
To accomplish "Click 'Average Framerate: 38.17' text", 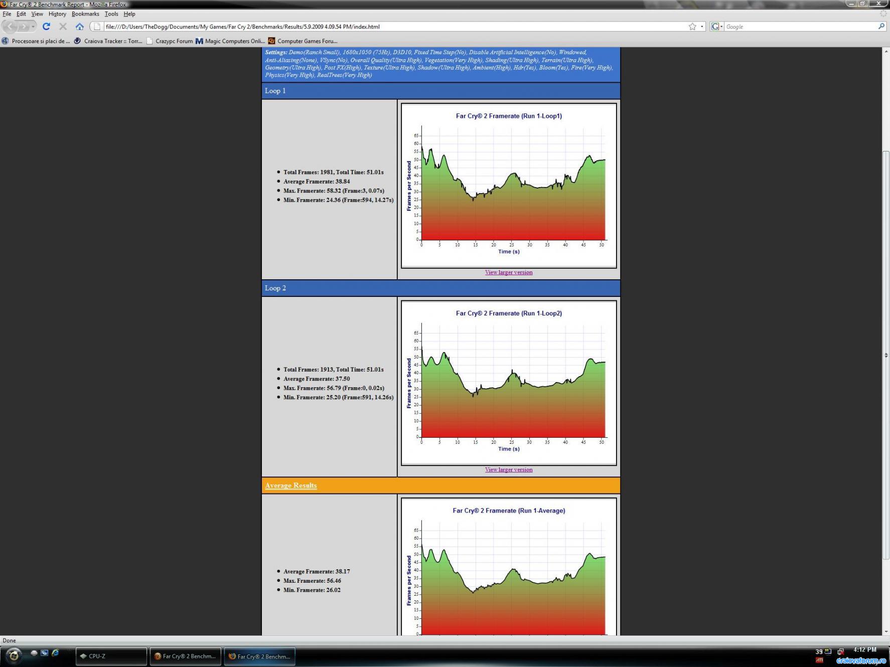I will click(x=317, y=572).
